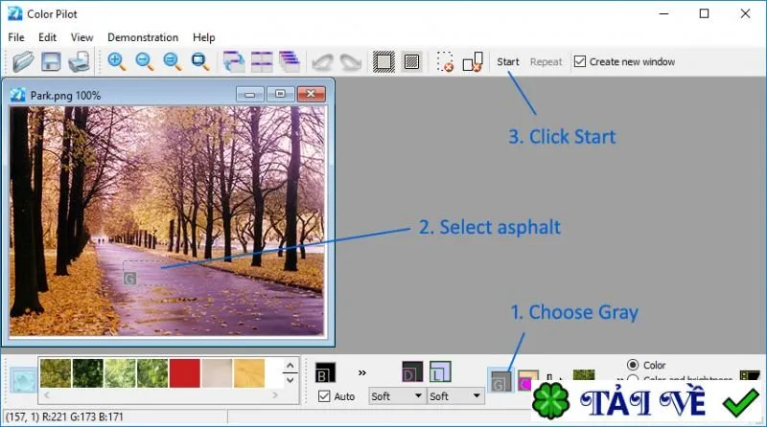767x427 pixels.
Task: Switch between windows icon in toolbar
Action: point(234,62)
